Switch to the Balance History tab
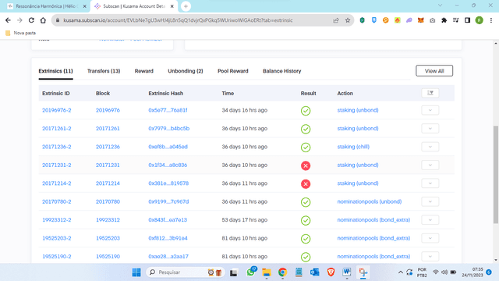This screenshot has height=281, width=499. (x=282, y=71)
